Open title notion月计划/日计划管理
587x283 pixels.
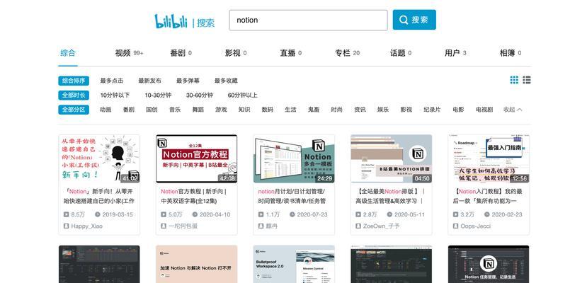[x=292, y=196]
